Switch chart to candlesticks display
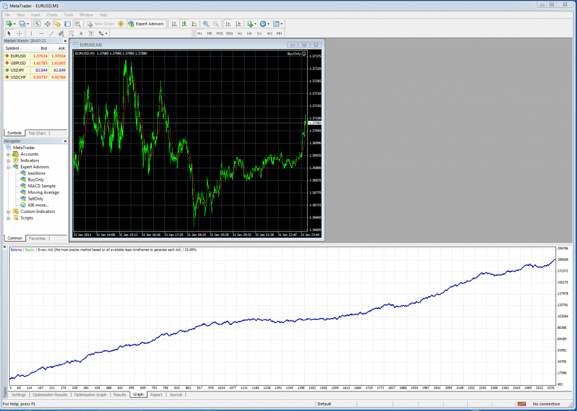 (184, 24)
